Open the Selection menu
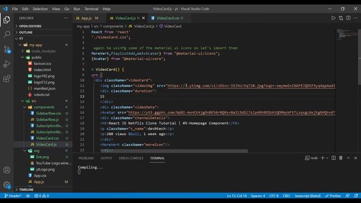This screenshot has height=203, width=361. click(40, 9)
